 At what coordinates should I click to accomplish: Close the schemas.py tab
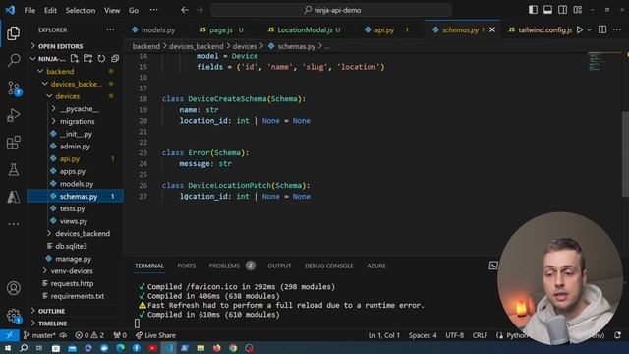tap(492, 29)
